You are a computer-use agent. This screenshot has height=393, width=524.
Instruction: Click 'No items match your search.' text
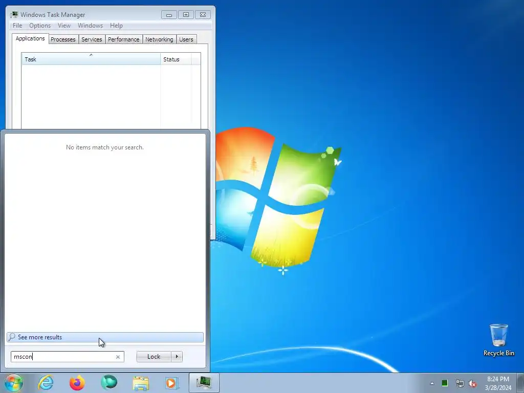pyautogui.click(x=104, y=147)
